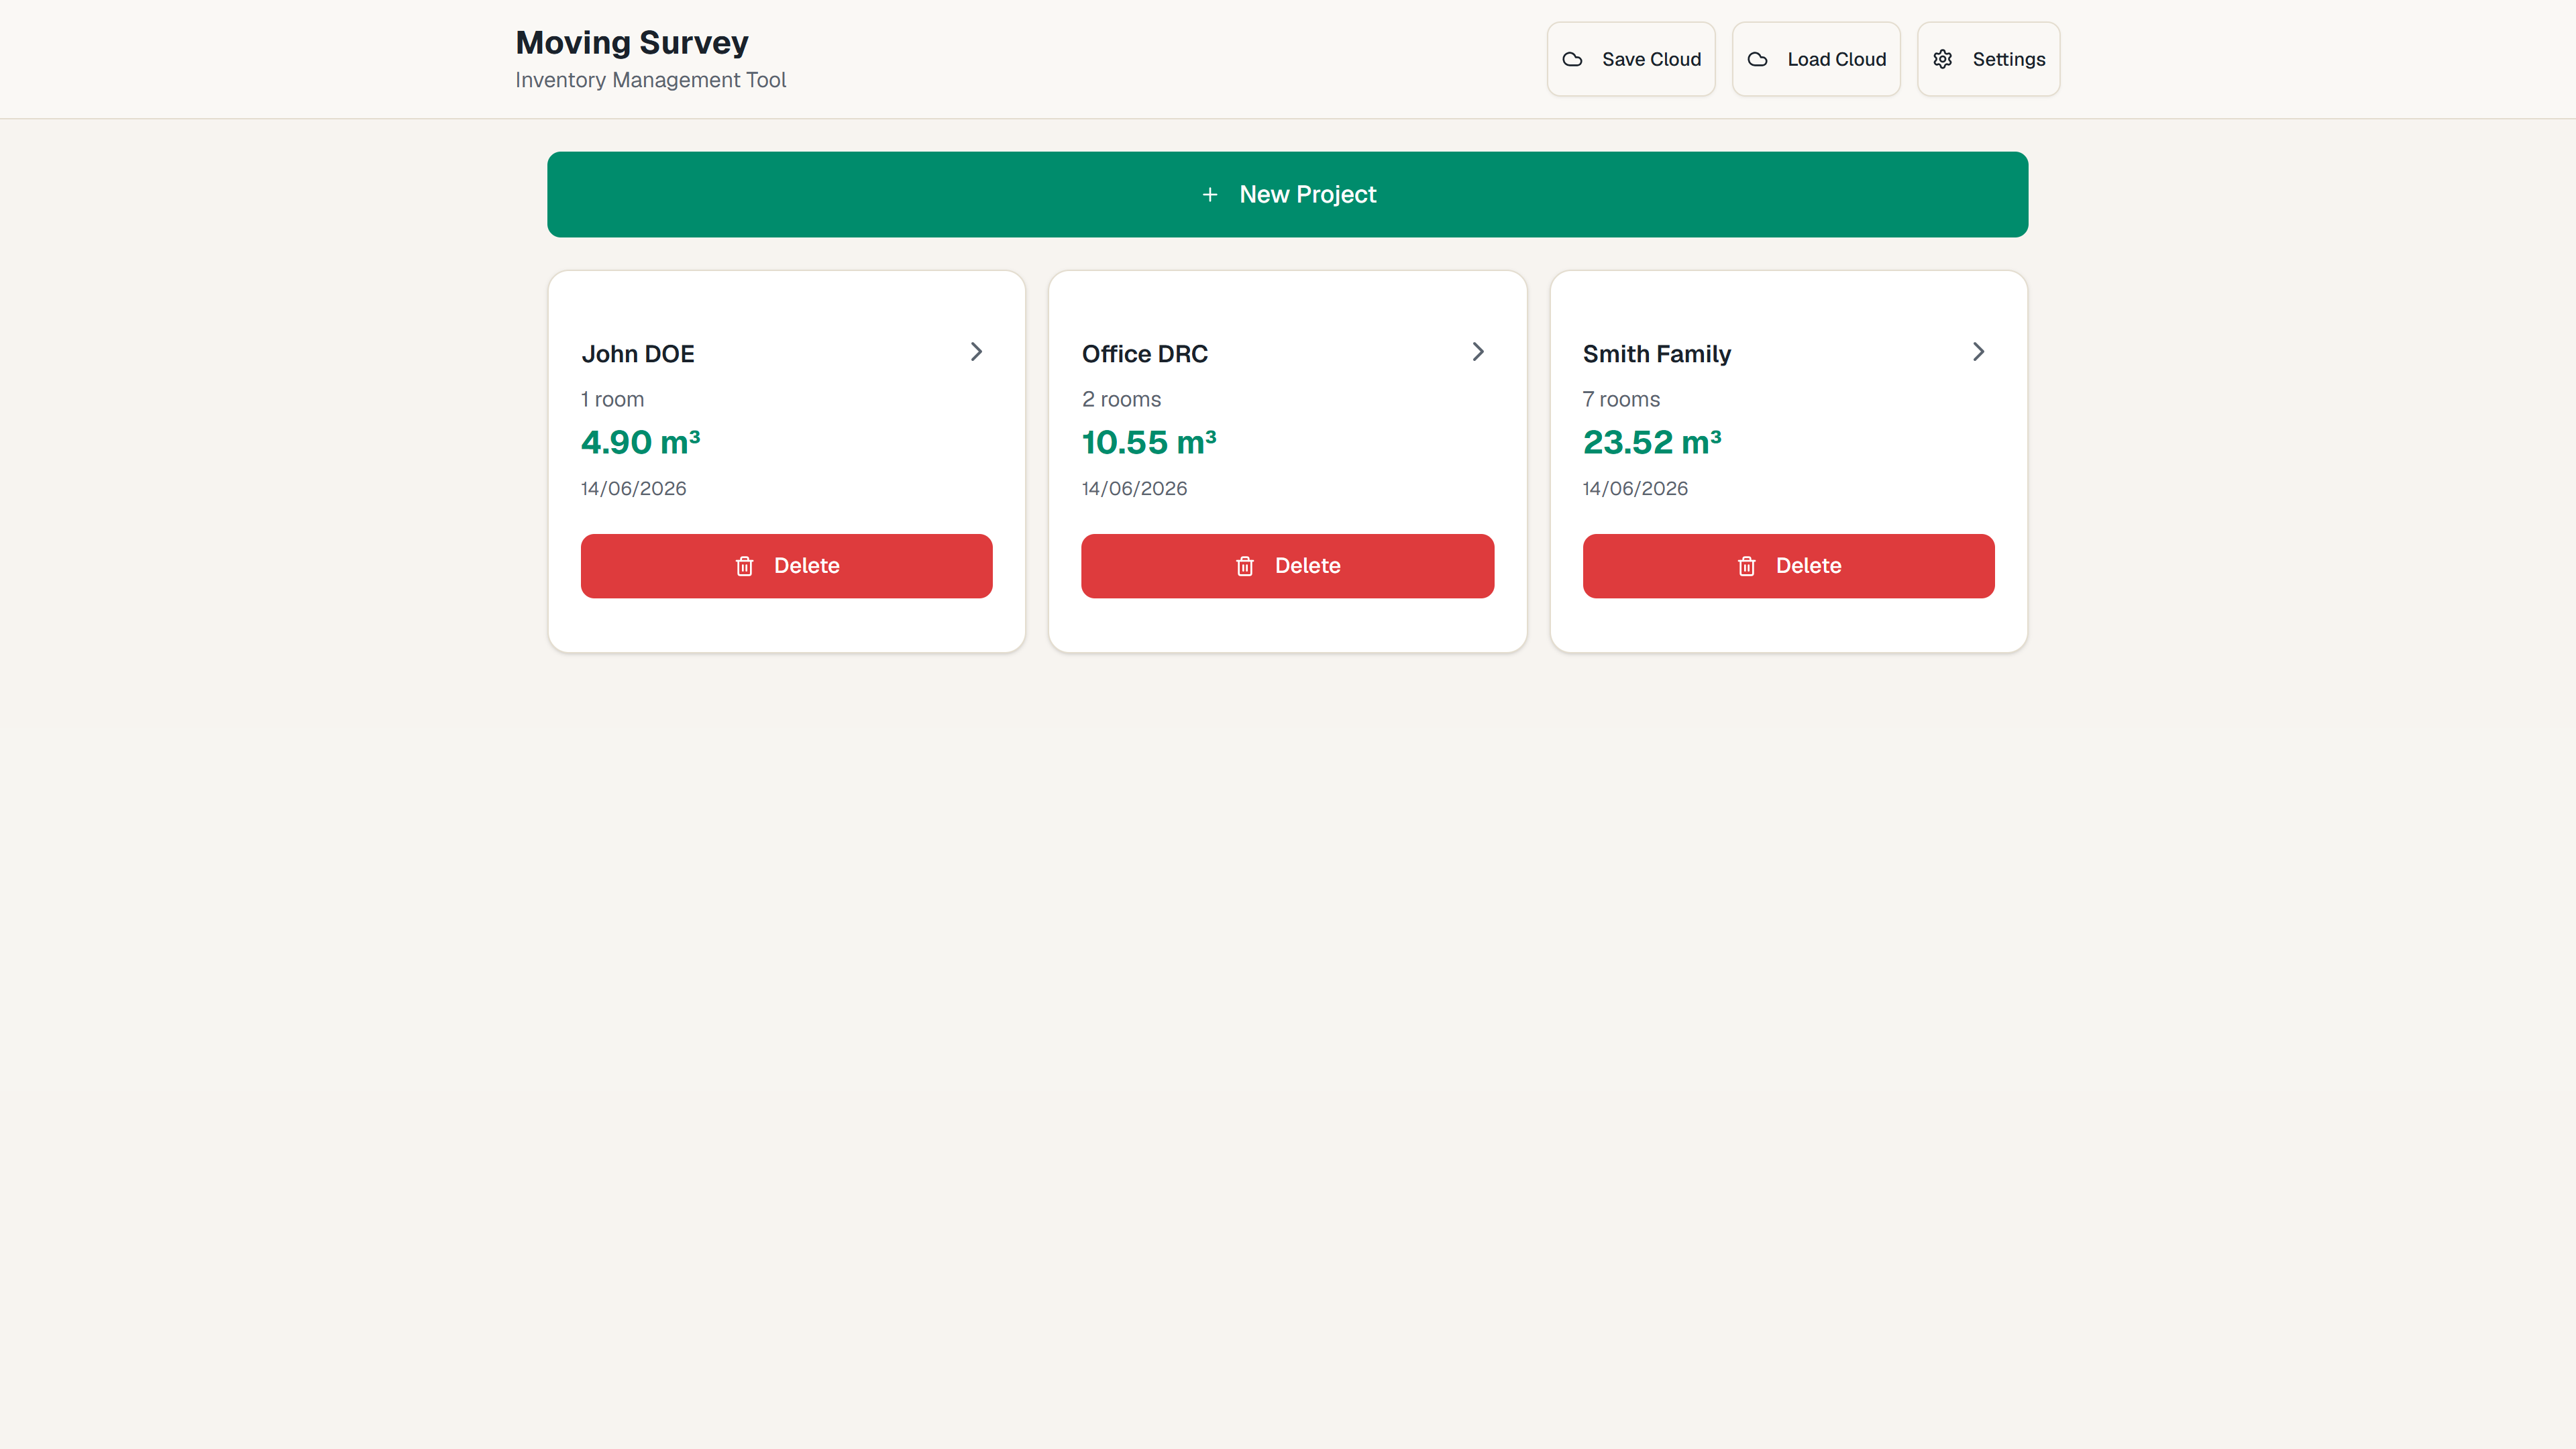Viewport: 2576px width, 1449px height.
Task: Click the Inventory Management Tool subtitle
Action: click(x=651, y=80)
